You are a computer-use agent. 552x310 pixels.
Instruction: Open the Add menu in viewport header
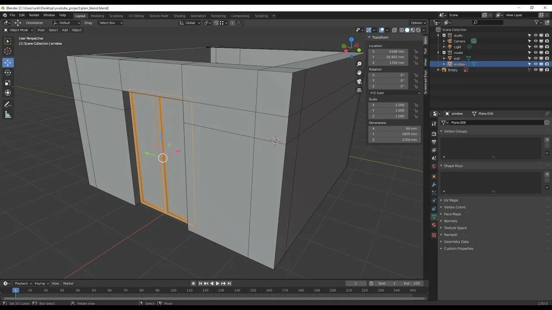(65, 30)
